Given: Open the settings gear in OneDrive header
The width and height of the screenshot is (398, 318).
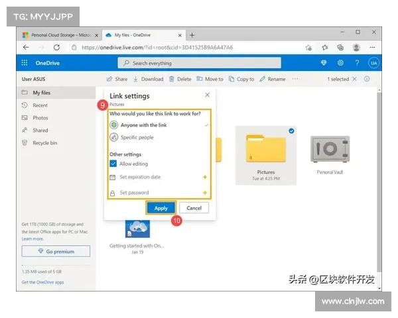Looking at the screenshot, I should 340,63.
